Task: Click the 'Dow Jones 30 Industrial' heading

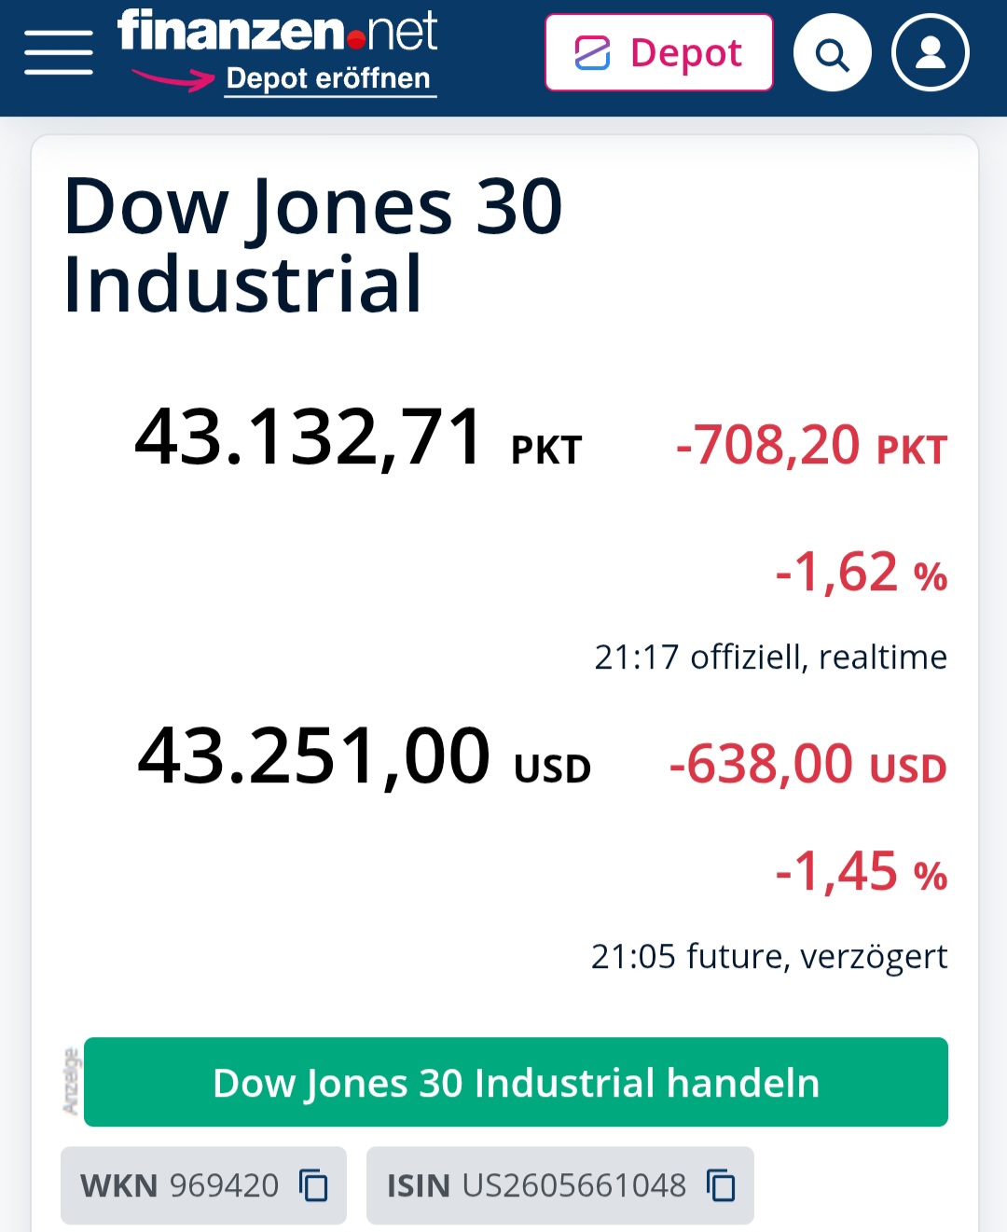Action: (313, 244)
